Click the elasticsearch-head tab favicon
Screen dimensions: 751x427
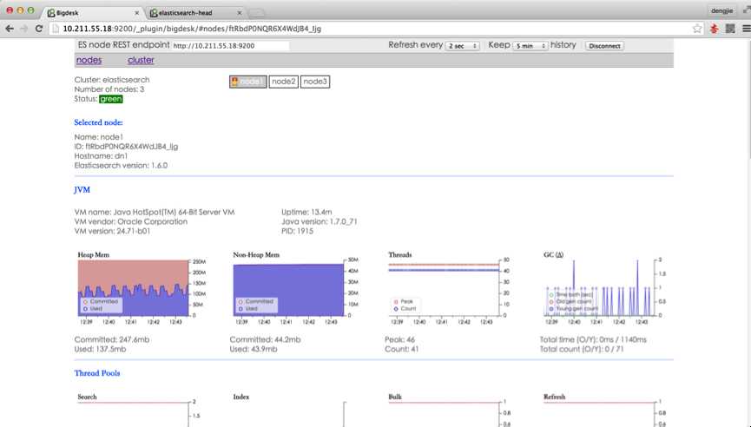154,13
